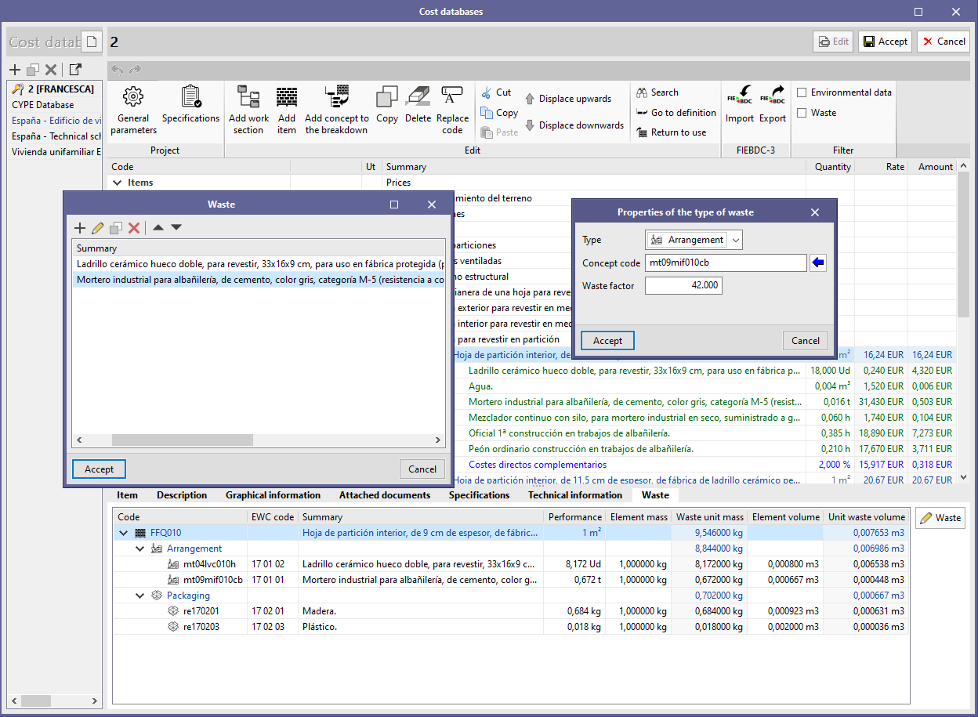Click Cancel in the Waste dialog
Image resolution: width=978 pixels, height=717 pixels.
tap(422, 469)
